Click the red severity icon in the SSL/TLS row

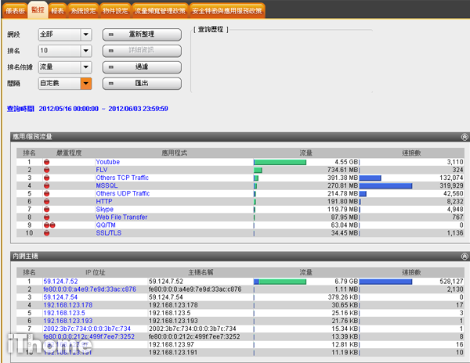tap(47, 232)
